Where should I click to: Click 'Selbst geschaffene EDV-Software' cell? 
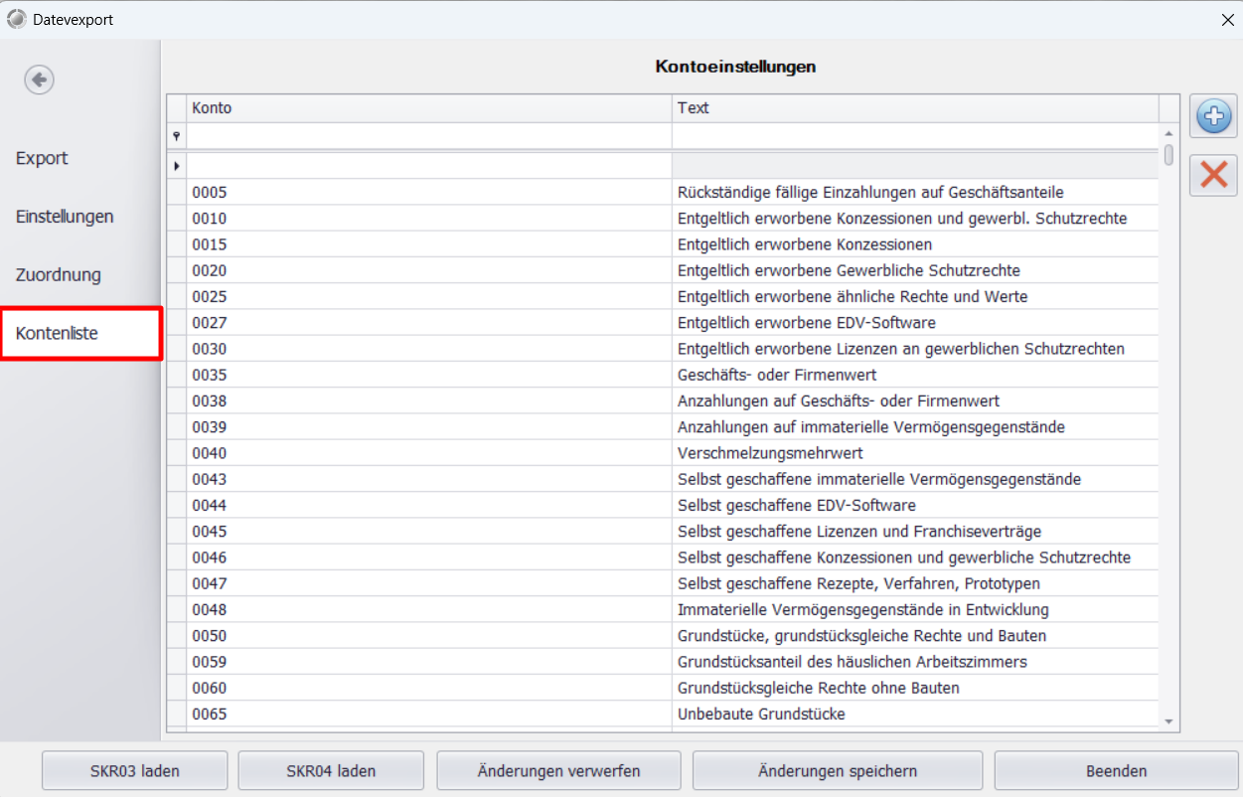pyautogui.click(x=915, y=505)
